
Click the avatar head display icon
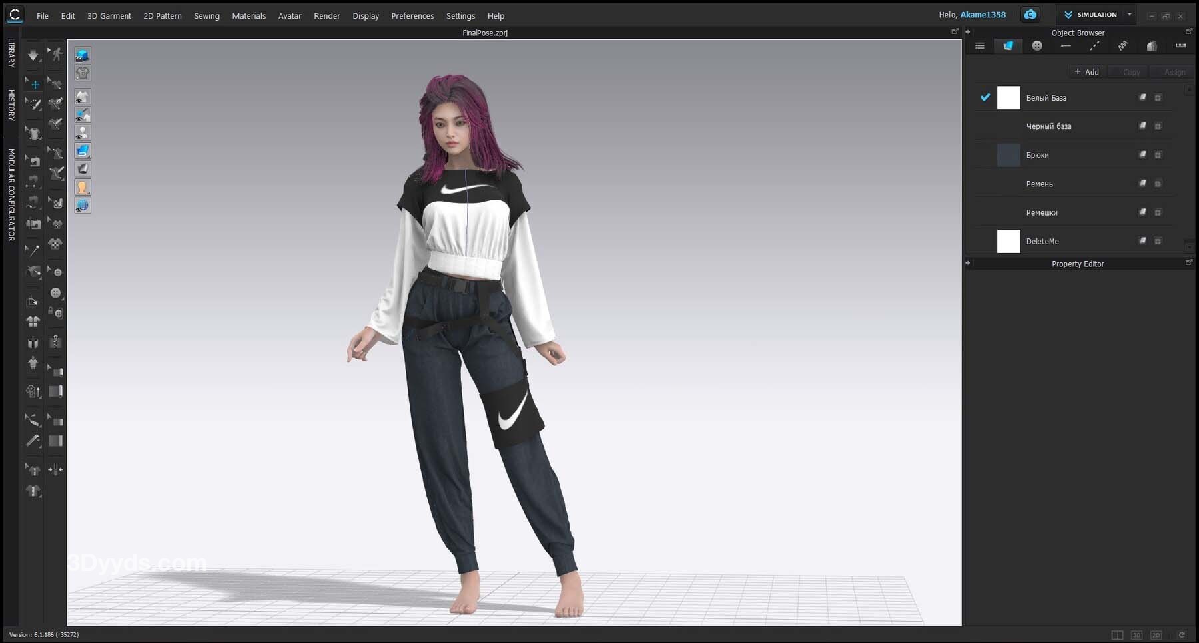click(83, 188)
